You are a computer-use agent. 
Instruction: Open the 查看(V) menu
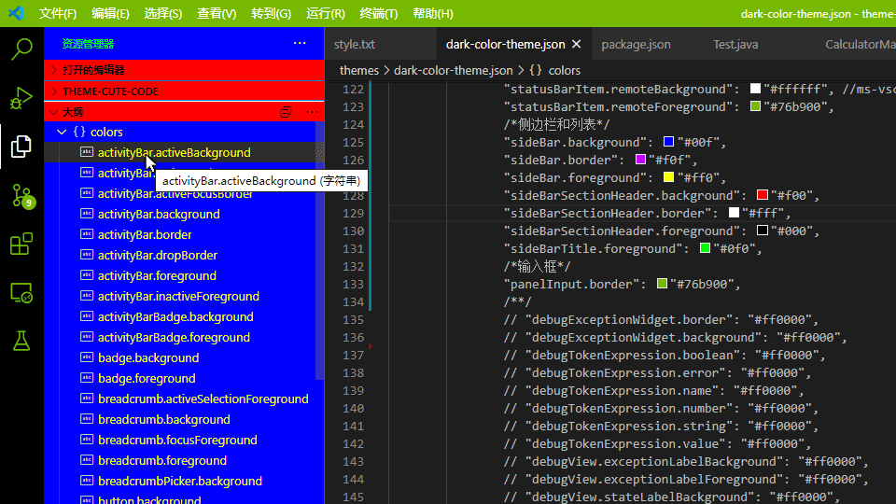click(x=217, y=13)
